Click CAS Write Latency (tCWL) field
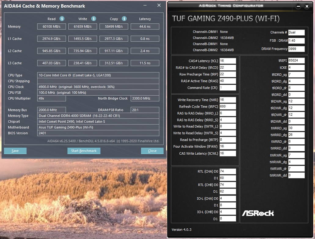The width and height of the screenshot is (315, 239). point(228,153)
